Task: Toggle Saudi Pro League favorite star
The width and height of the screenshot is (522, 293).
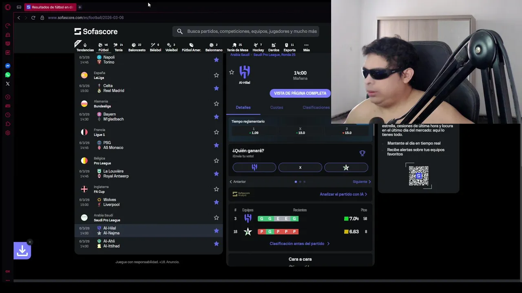Action: [217, 218]
